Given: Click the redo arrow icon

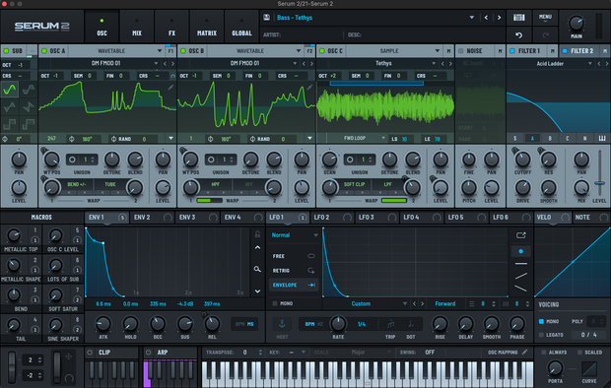Looking at the screenshot, I should pyautogui.click(x=545, y=35).
